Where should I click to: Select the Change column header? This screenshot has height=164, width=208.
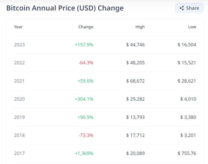(86, 27)
